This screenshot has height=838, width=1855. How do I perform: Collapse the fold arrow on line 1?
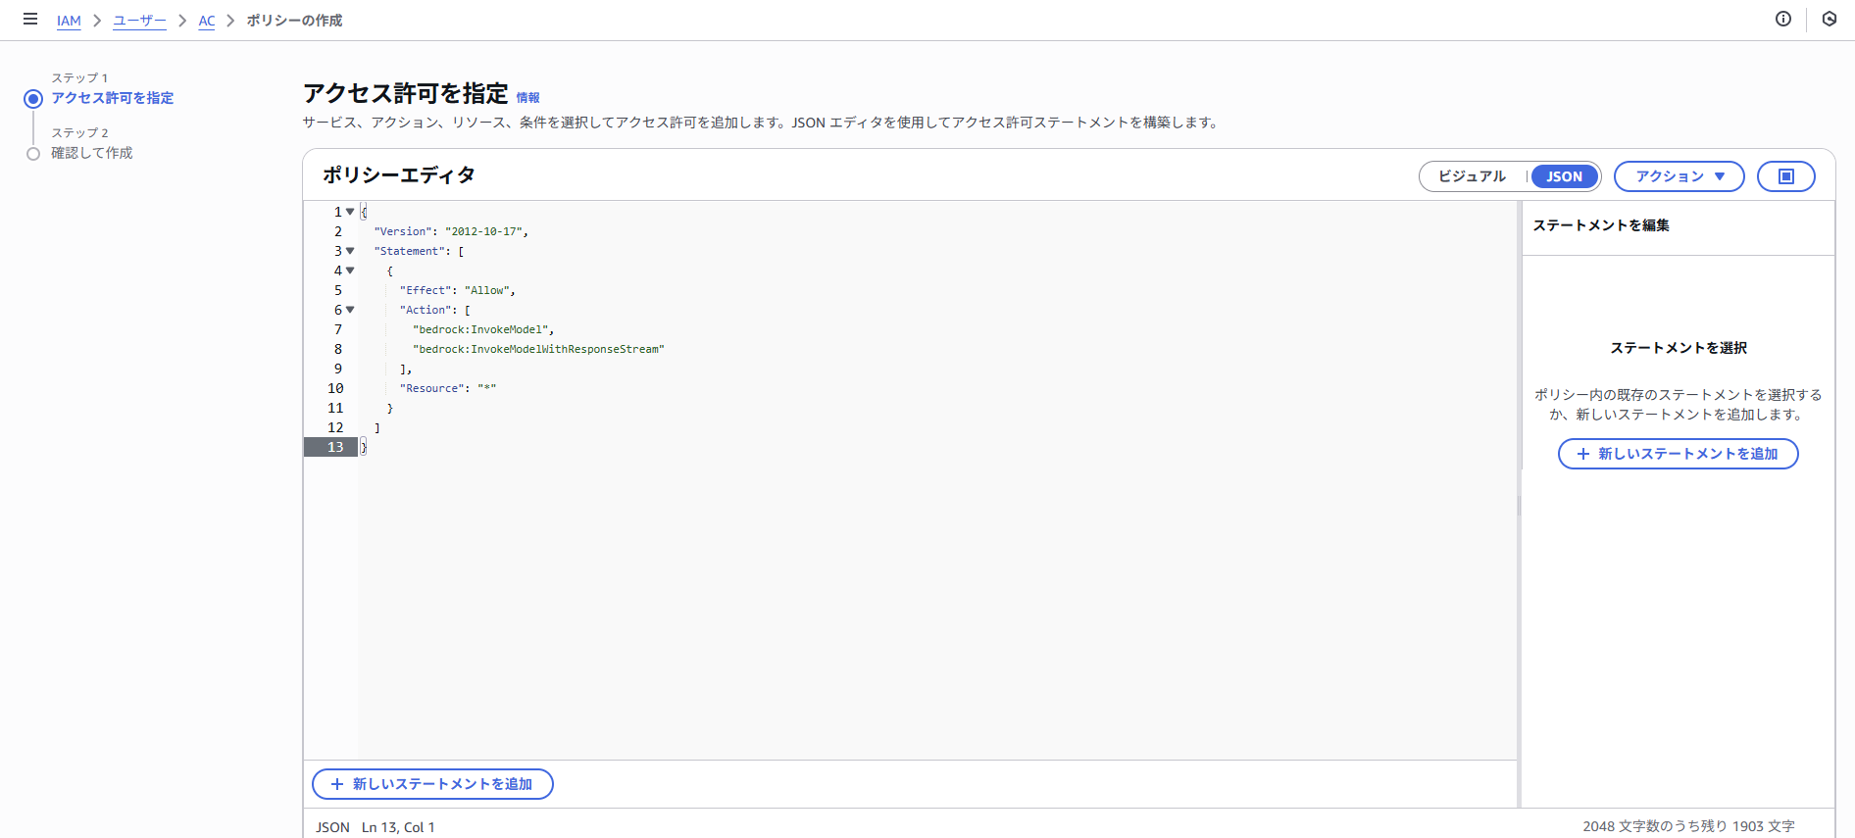(x=350, y=212)
